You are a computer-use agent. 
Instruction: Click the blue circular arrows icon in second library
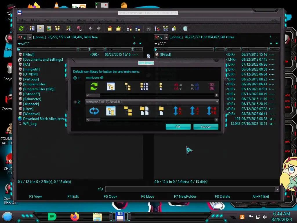point(94,111)
